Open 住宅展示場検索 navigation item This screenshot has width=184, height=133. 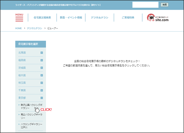click(x=42, y=18)
